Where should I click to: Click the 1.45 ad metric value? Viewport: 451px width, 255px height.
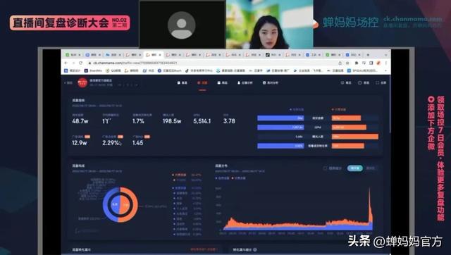click(138, 143)
